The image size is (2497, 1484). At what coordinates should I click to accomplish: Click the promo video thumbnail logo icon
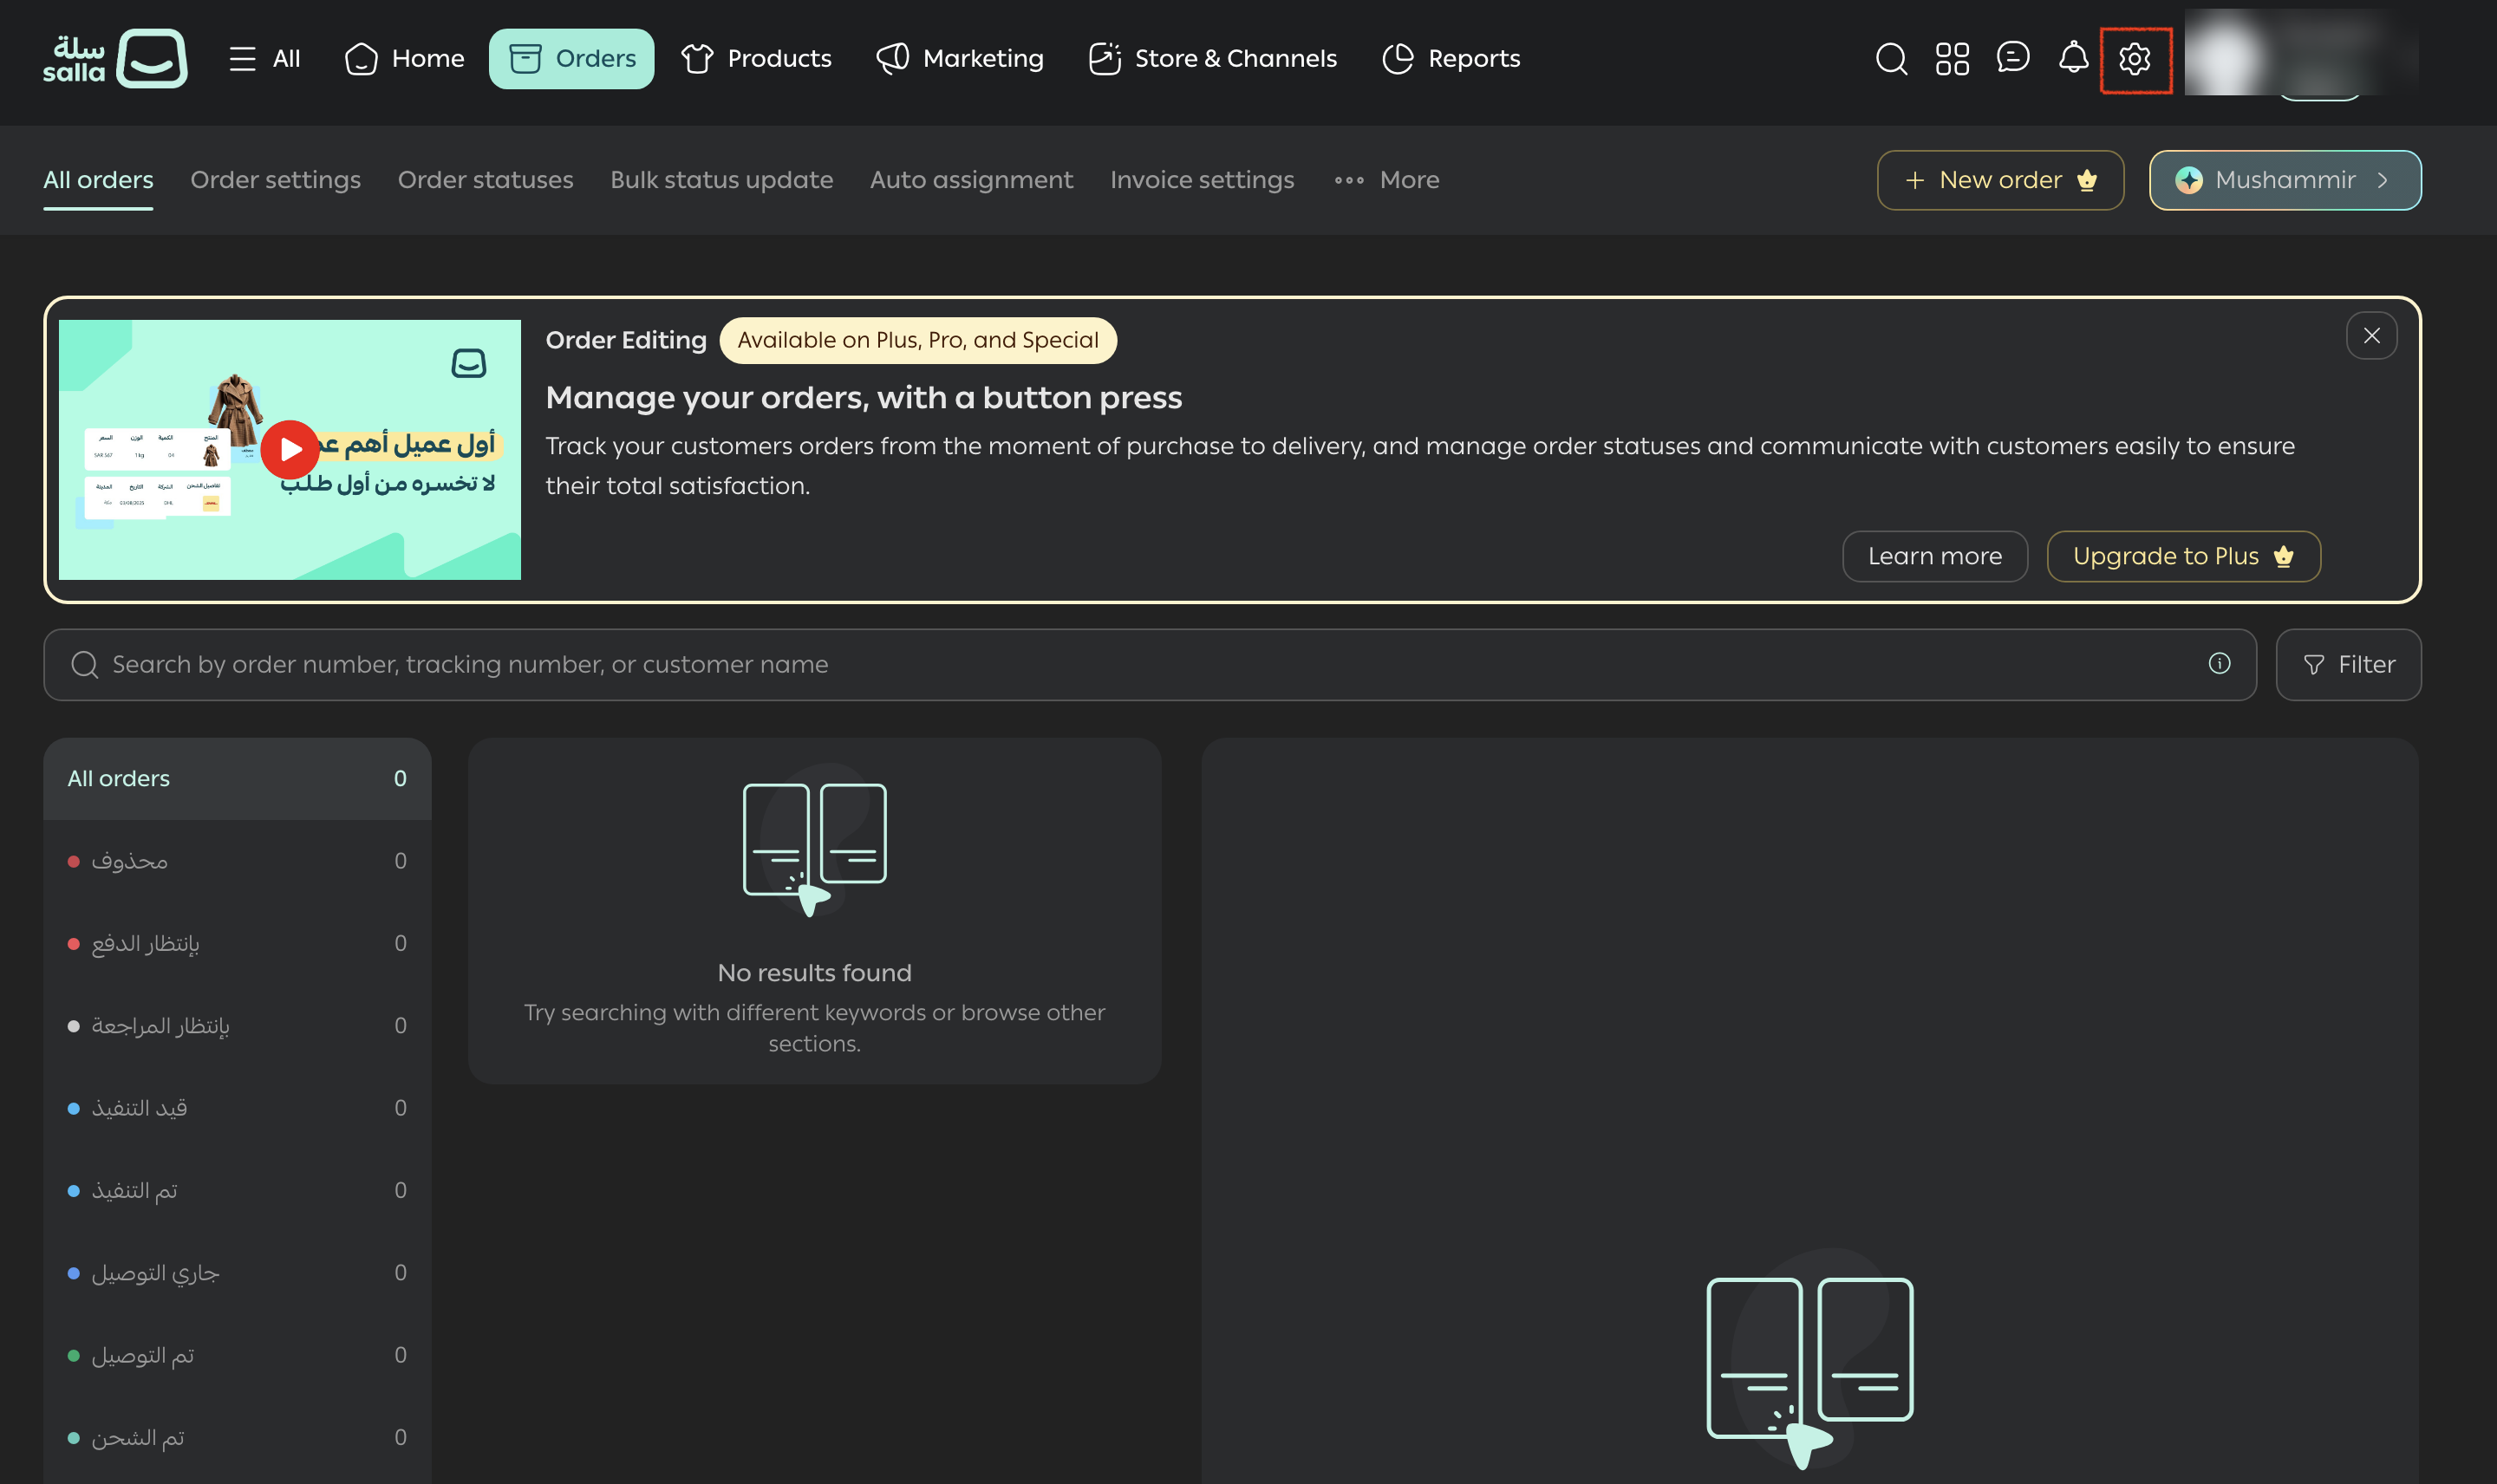(x=469, y=363)
